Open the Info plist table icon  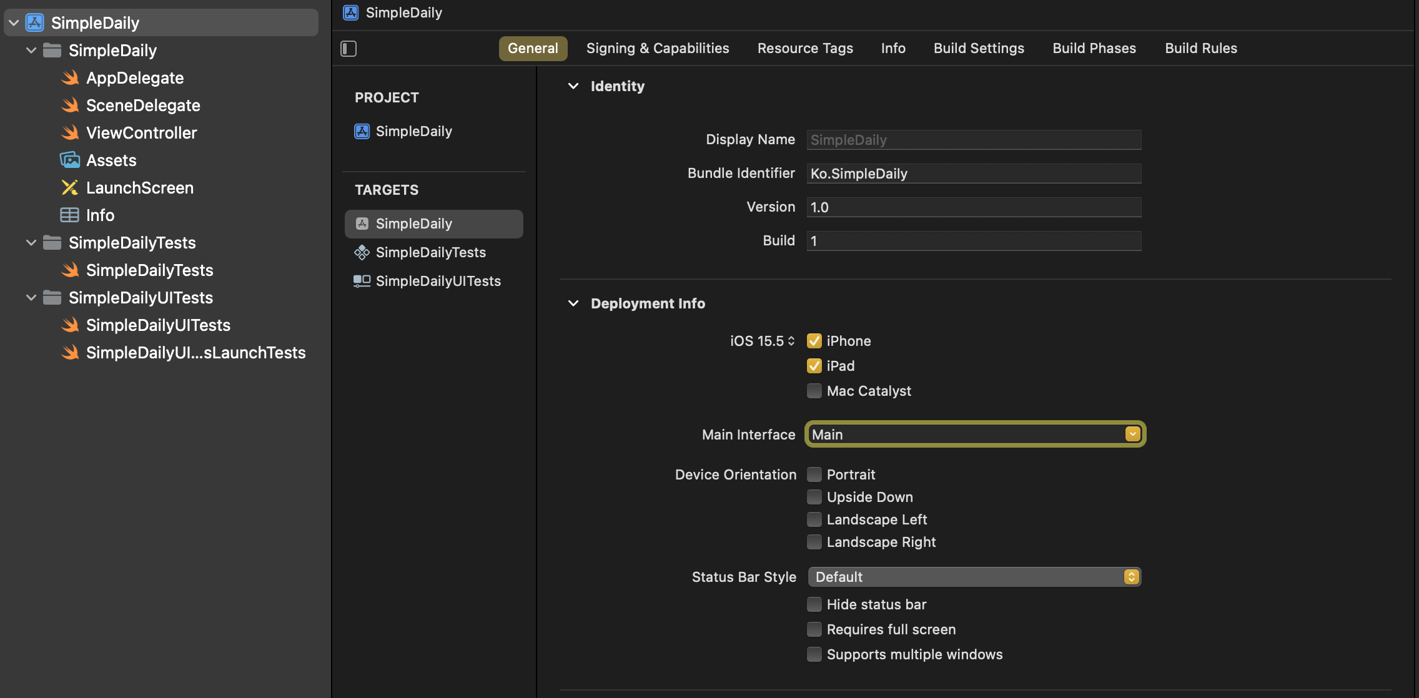[70, 215]
